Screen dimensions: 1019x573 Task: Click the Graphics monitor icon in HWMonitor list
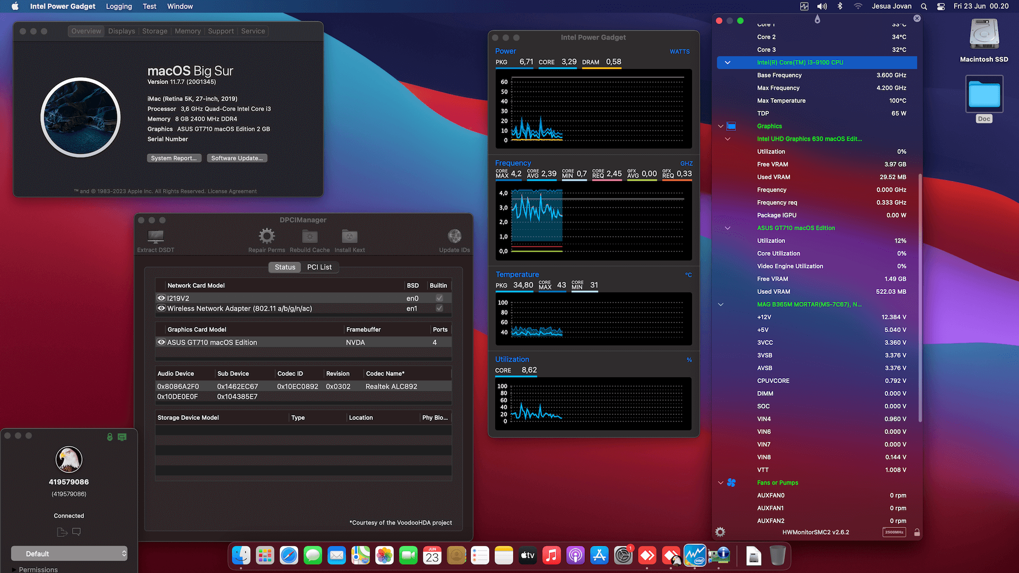pos(731,126)
